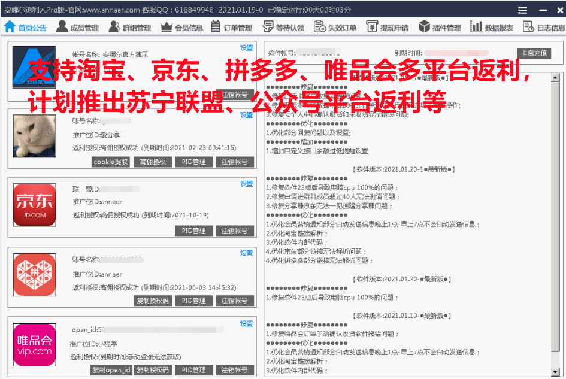Screen dimensions: 566x379
Task: Click the line "4.优化拼多多部分链接无法解析问题"
Action: [x=320, y=260]
